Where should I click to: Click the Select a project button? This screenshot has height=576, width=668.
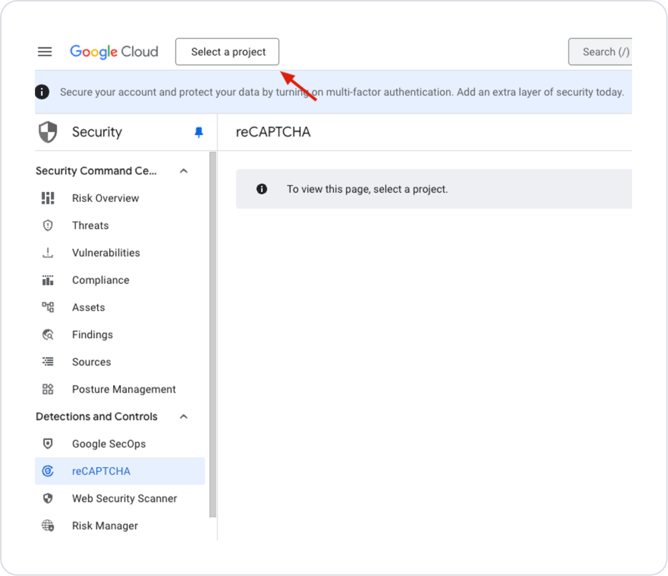227,51
